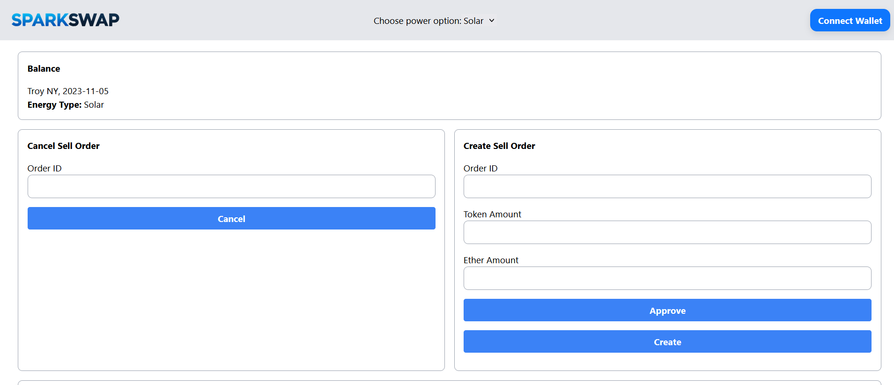Open the Choose power option dropdown

434,21
